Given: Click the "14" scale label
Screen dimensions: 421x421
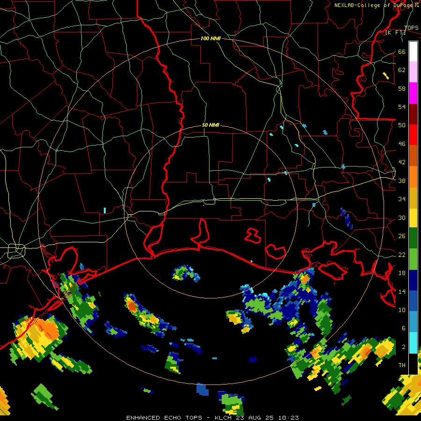Looking at the screenshot, I should pyautogui.click(x=402, y=291).
